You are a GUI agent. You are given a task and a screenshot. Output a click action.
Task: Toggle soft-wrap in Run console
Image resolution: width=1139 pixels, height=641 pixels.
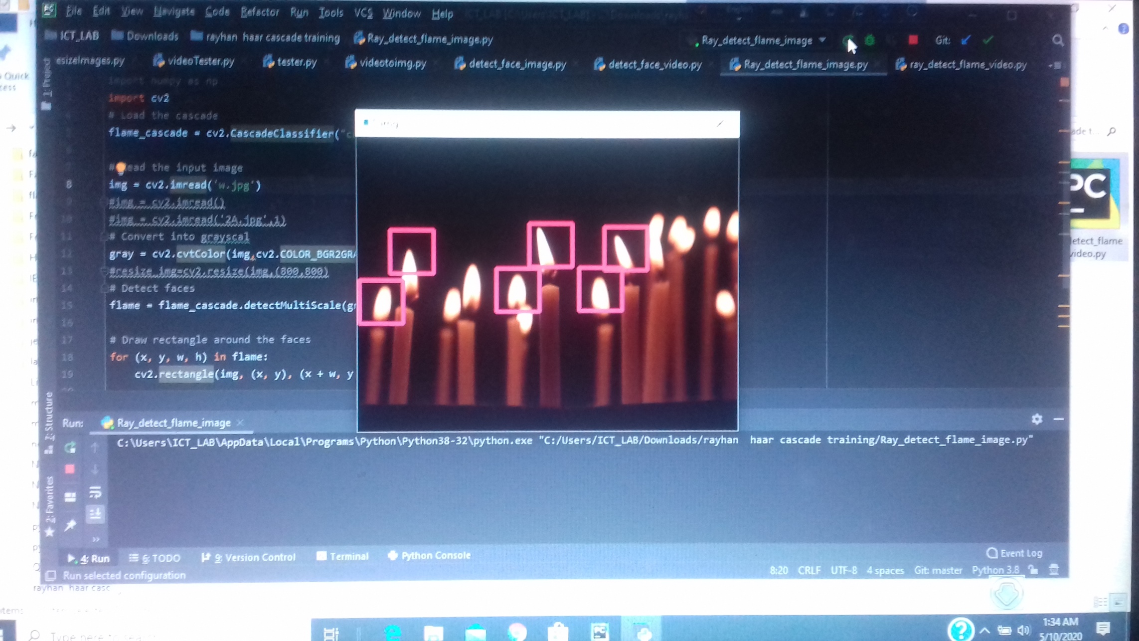[x=95, y=493]
